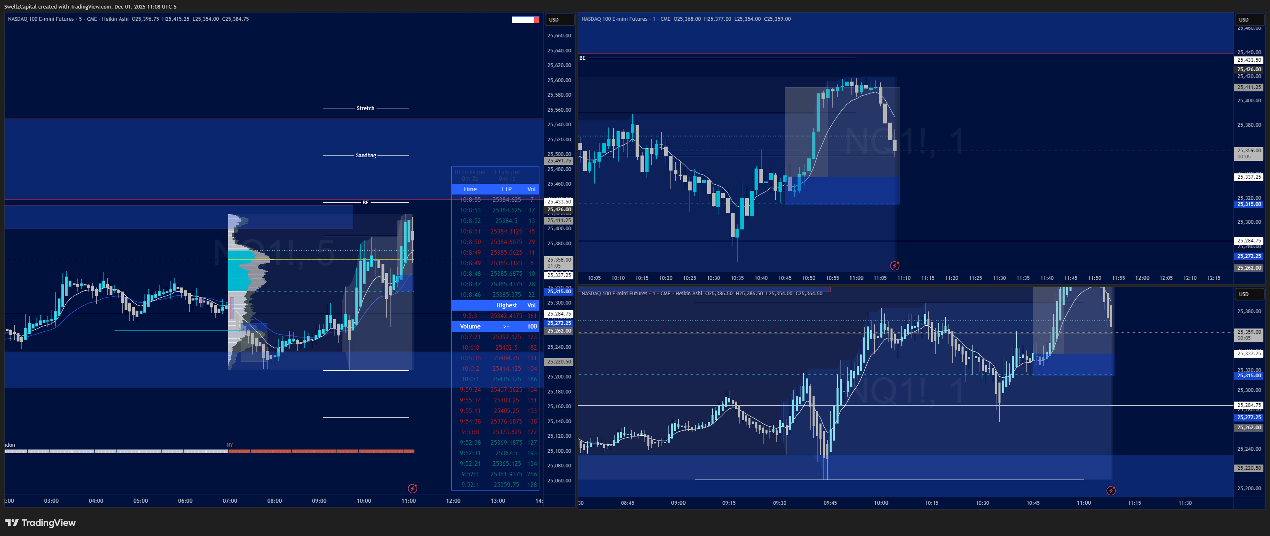Click the 25,359.00 current price label on the top-right chart
Viewport: 1270px width, 536px height.
1249,153
